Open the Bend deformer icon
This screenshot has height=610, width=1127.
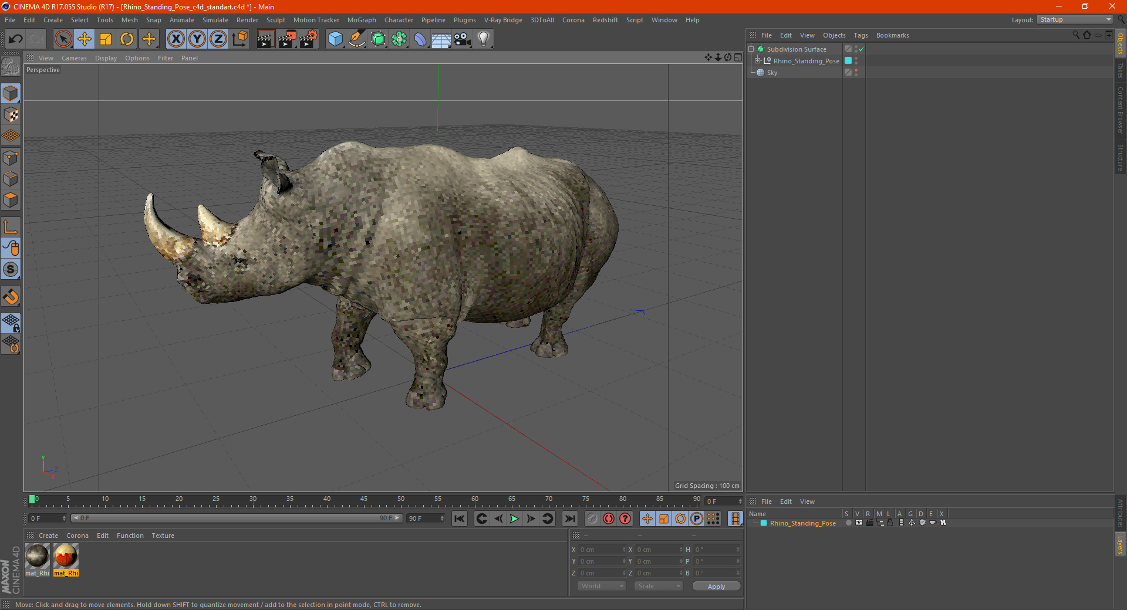421,39
